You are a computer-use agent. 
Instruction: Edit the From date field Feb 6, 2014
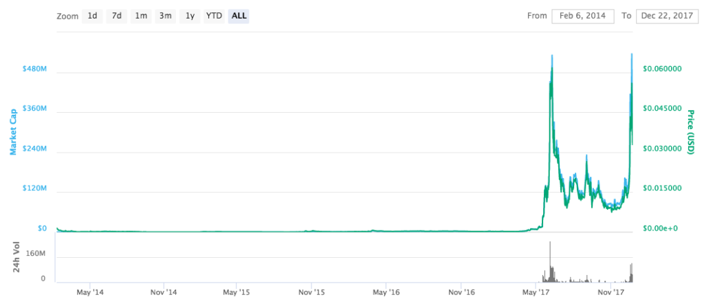(x=583, y=16)
